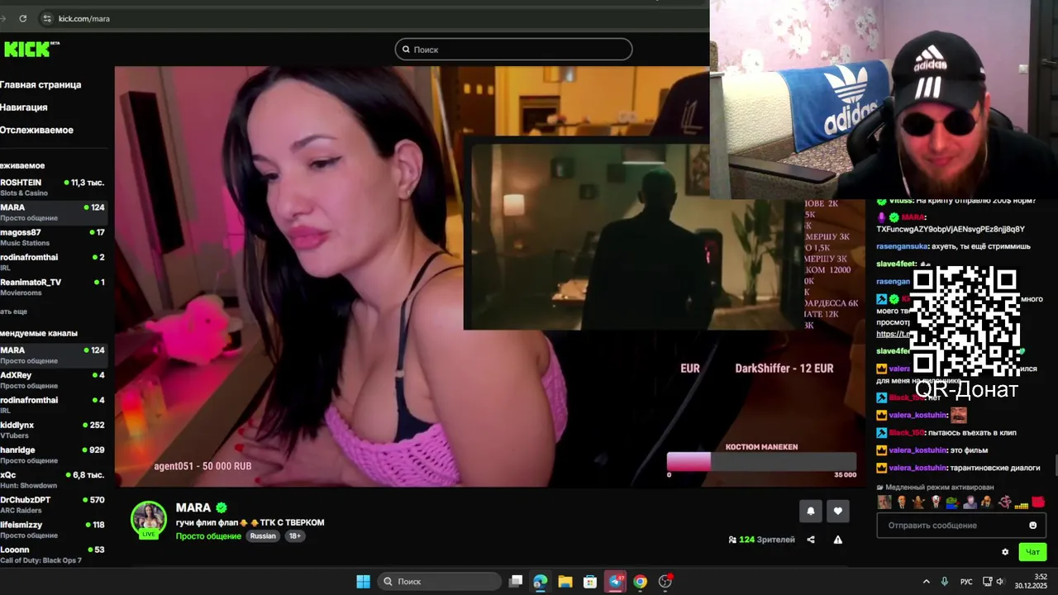Click rasengansuka username in chat
The width and height of the screenshot is (1058, 595).
[x=903, y=246]
